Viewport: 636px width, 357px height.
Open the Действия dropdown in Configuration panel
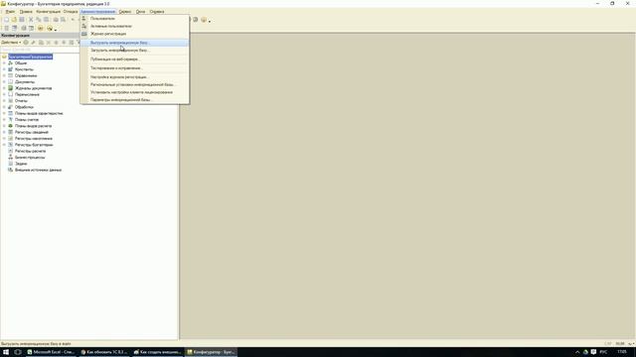point(11,42)
